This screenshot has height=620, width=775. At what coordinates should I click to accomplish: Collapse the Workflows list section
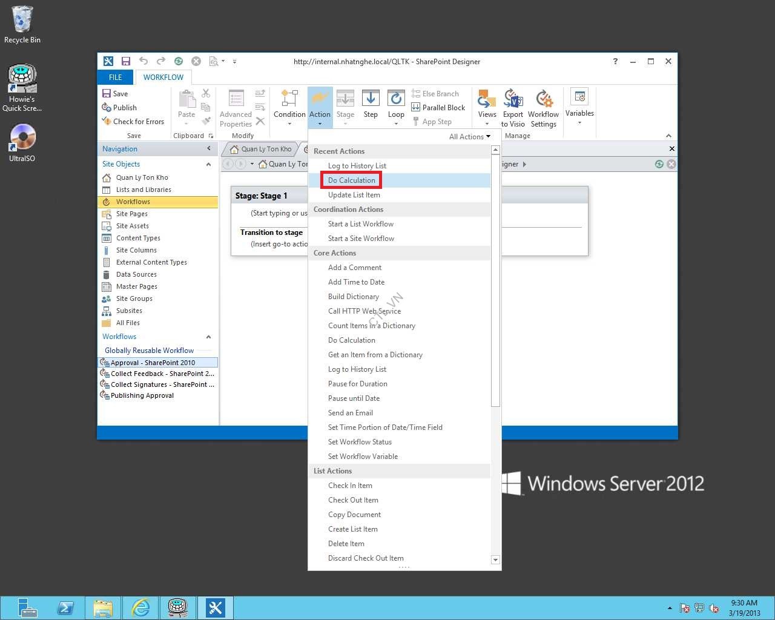pyautogui.click(x=208, y=337)
